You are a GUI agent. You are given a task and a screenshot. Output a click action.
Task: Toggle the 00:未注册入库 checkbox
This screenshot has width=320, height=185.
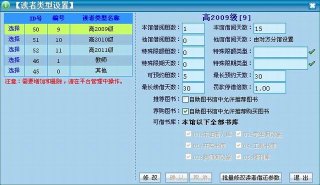click(x=188, y=134)
